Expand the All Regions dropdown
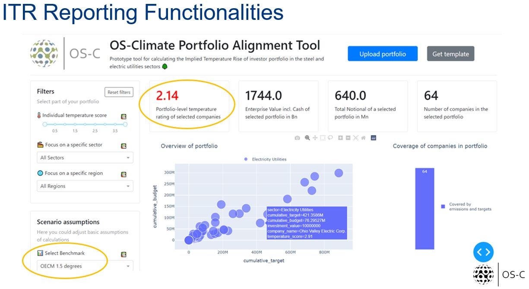The height and width of the screenshot is (289, 529). point(85,186)
